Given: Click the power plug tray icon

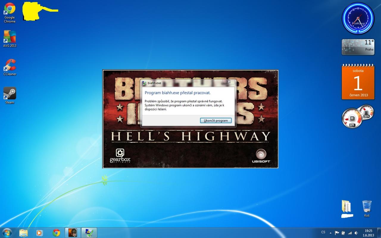Looking at the screenshot, I should [x=343, y=233].
